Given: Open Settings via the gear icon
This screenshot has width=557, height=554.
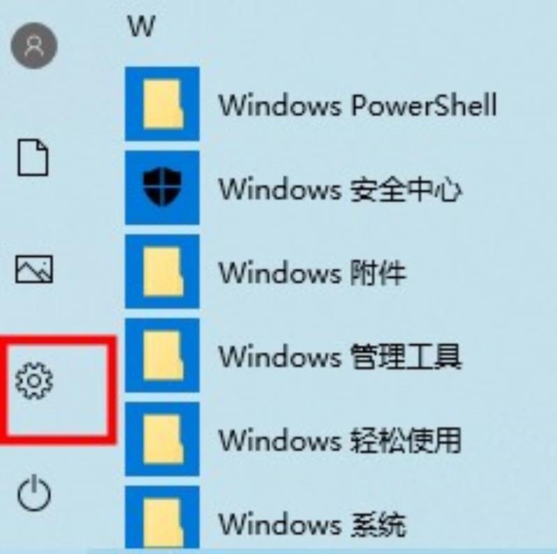Looking at the screenshot, I should click(x=34, y=381).
